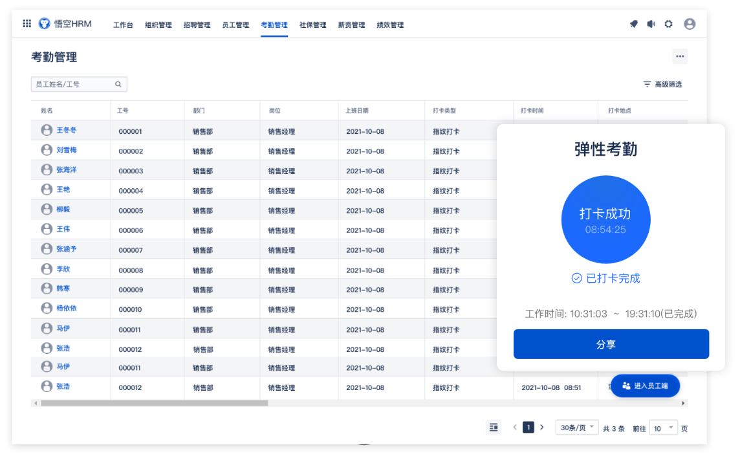Expand the 30条/页 page size dropdown

576,428
